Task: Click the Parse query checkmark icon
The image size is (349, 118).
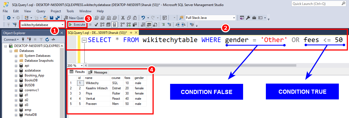Action: click(x=96, y=25)
